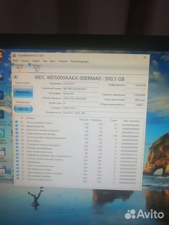Screen dimensions: 169x225
Task: Click the Буфер данных 16384 KB value
Action: (136, 85)
